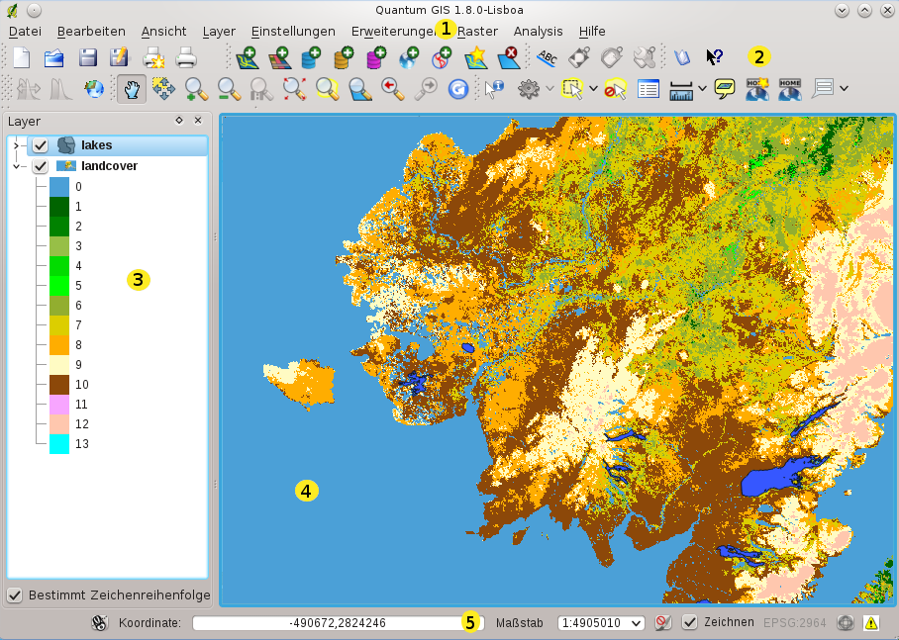Open the attribute table
Image resolution: width=899 pixels, height=640 pixels.
pos(649,89)
